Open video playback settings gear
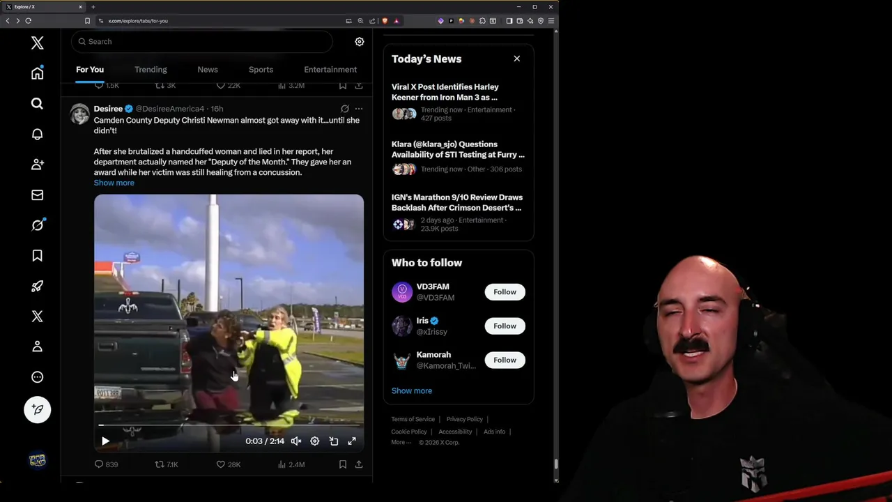 click(x=315, y=441)
